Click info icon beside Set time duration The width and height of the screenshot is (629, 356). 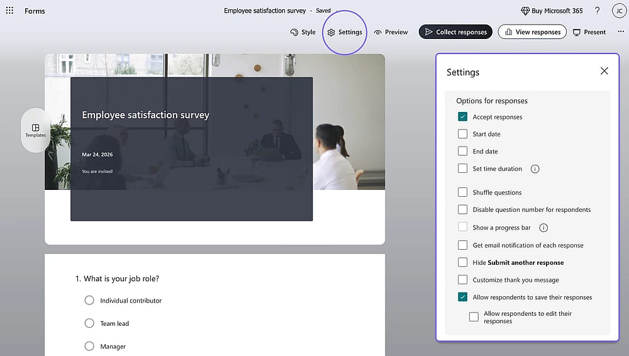(x=535, y=169)
